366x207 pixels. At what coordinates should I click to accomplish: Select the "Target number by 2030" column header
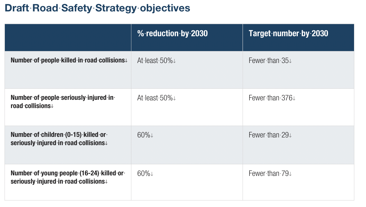click(288, 34)
